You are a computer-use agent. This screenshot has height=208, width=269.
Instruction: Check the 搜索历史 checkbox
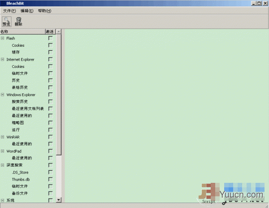click(x=50, y=102)
